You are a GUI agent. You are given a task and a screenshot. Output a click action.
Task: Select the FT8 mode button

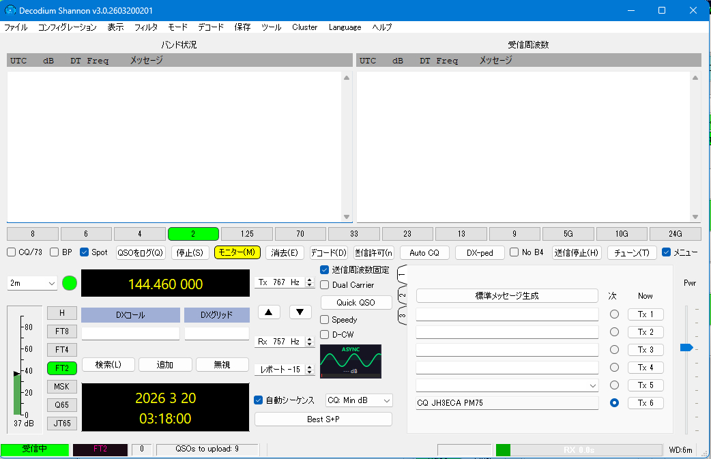(x=61, y=331)
